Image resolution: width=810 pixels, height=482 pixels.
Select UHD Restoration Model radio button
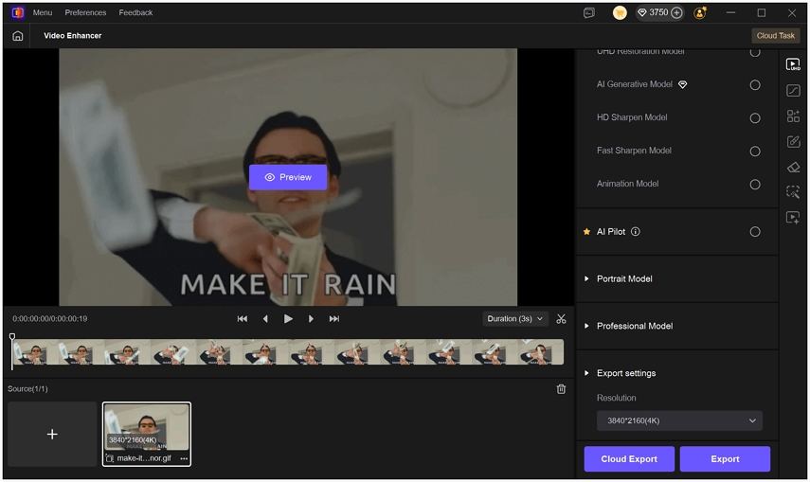[x=755, y=52]
